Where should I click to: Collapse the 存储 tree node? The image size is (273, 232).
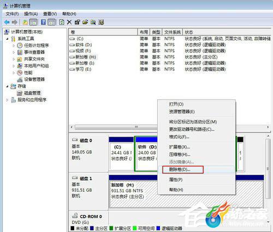click(8, 86)
